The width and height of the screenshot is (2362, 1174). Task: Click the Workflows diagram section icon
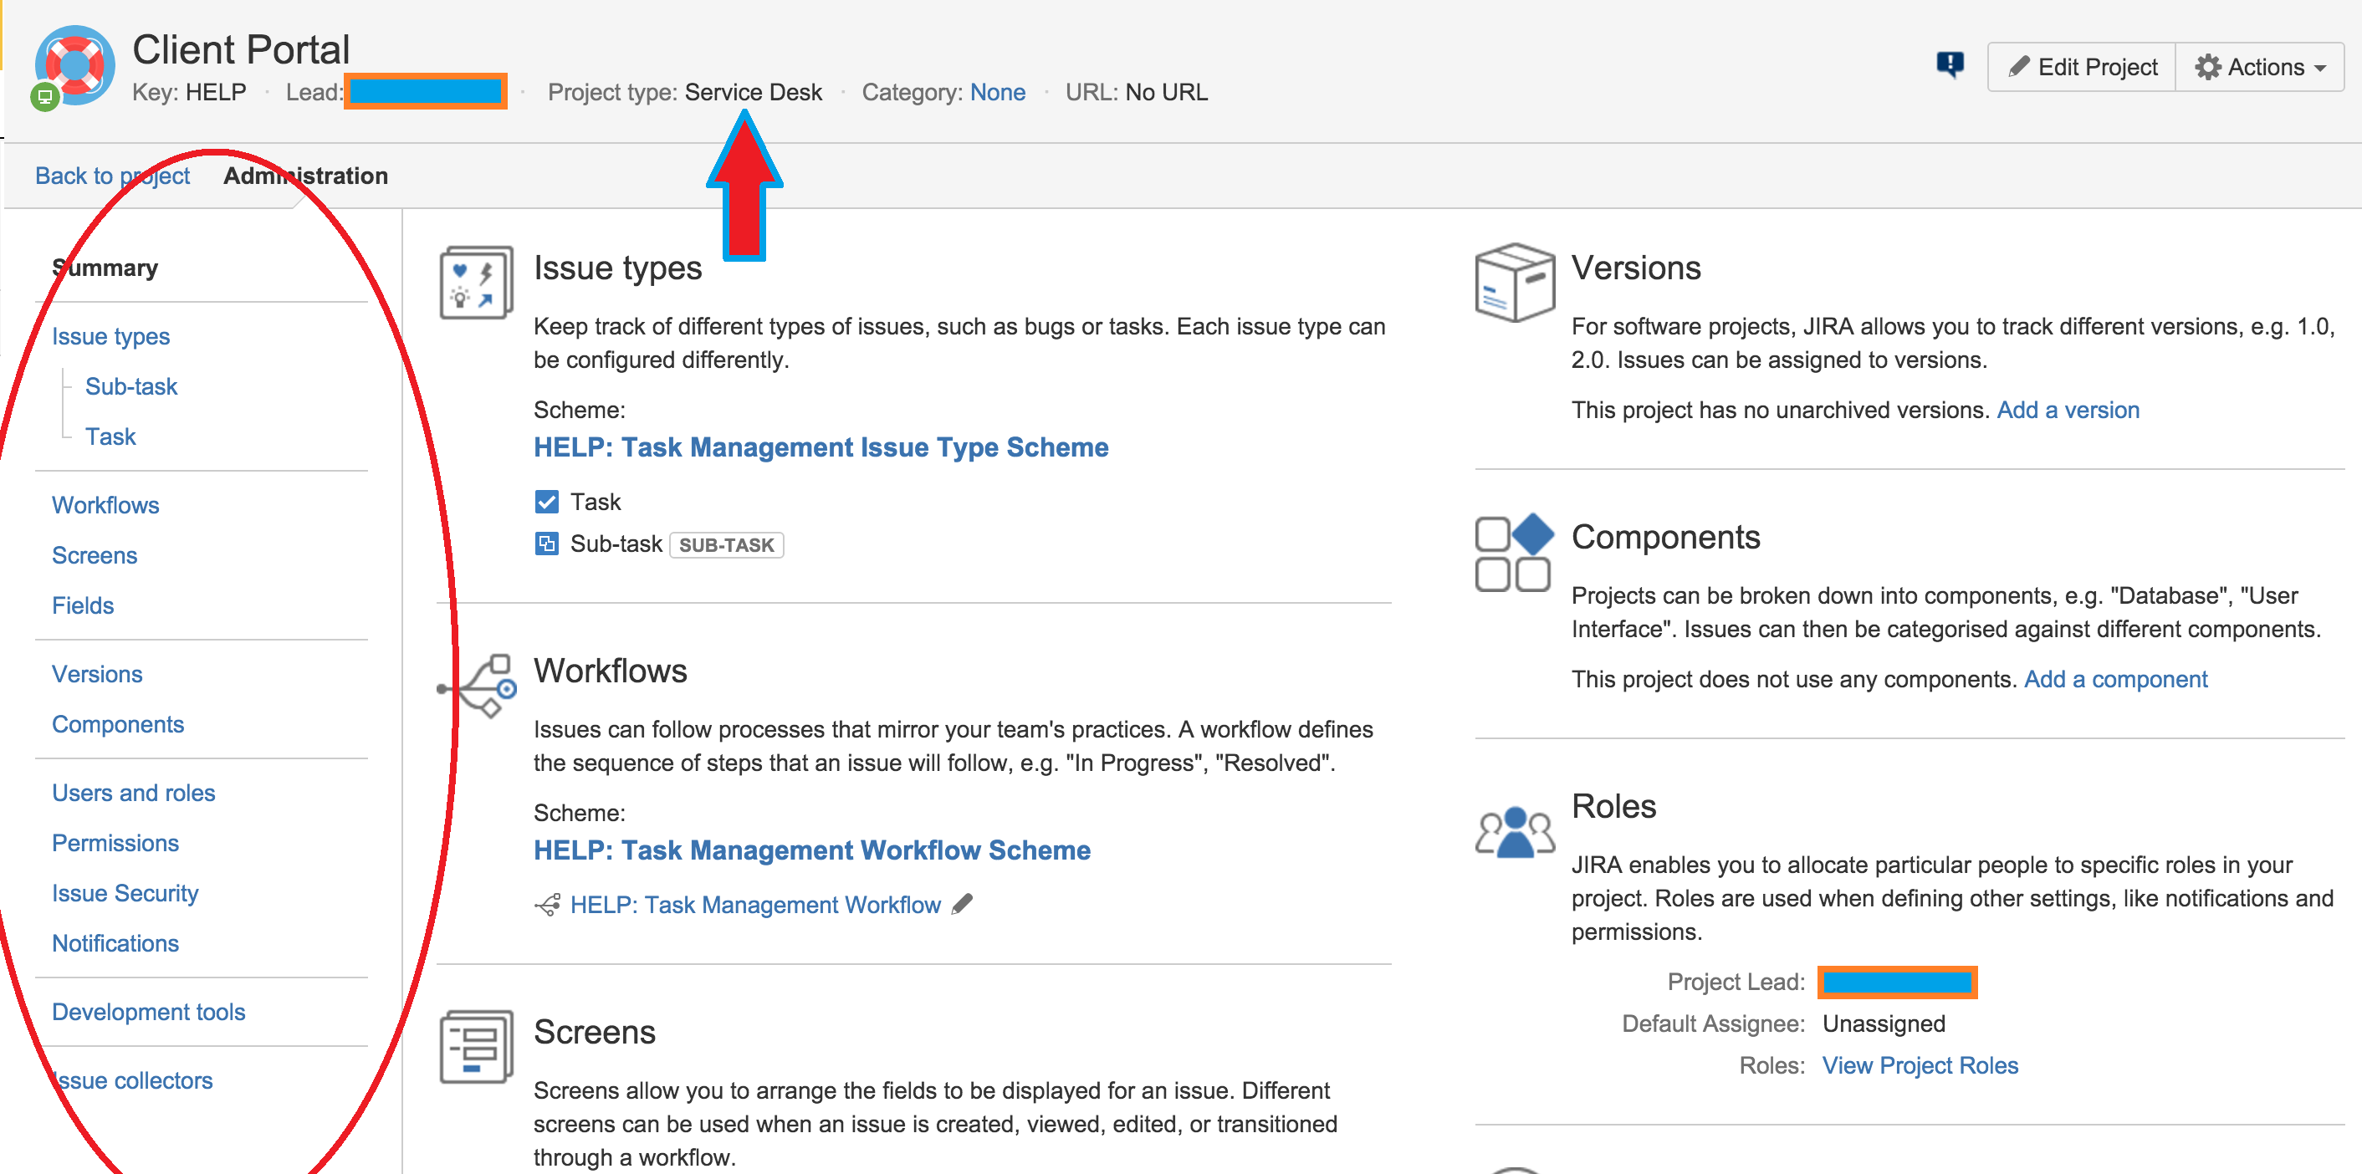pyautogui.click(x=478, y=686)
